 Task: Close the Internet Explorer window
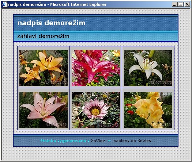coord(187,4)
